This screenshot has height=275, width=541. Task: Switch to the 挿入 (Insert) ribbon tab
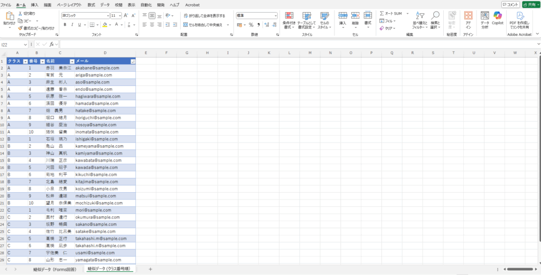[34, 5]
